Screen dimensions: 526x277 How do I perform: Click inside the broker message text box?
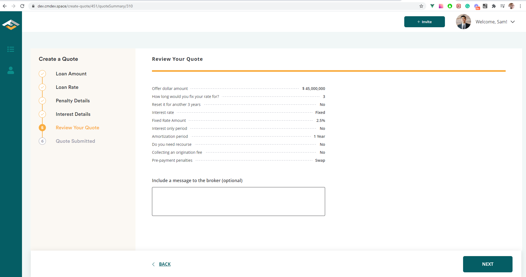click(x=238, y=201)
